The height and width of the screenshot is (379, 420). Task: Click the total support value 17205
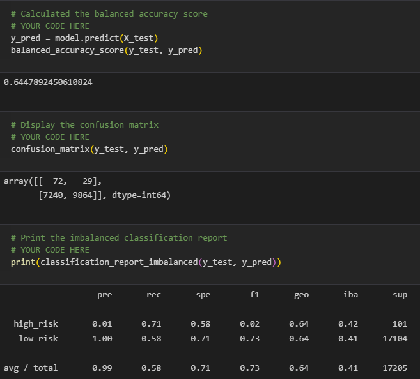click(395, 368)
